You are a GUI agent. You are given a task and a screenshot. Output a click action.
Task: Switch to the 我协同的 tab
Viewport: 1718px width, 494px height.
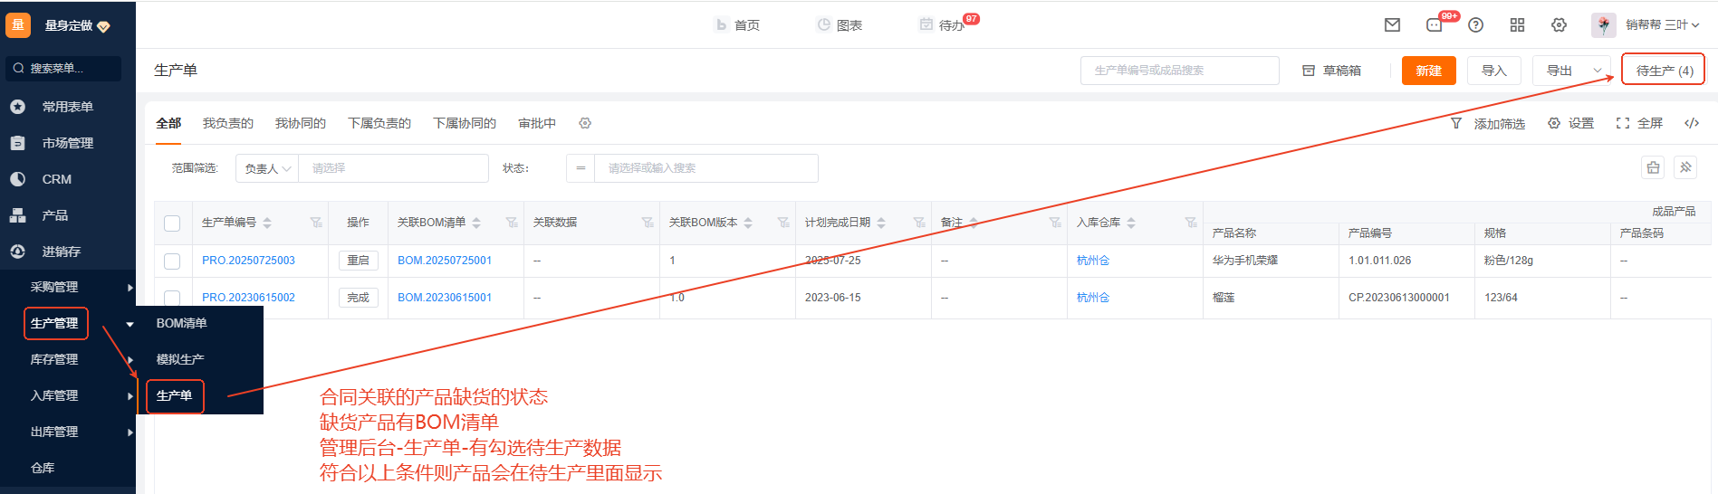[x=301, y=123]
